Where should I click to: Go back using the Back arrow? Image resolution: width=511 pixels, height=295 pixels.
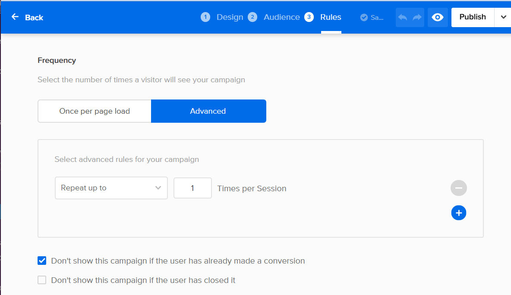pyautogui.click(x=15, y=17)
